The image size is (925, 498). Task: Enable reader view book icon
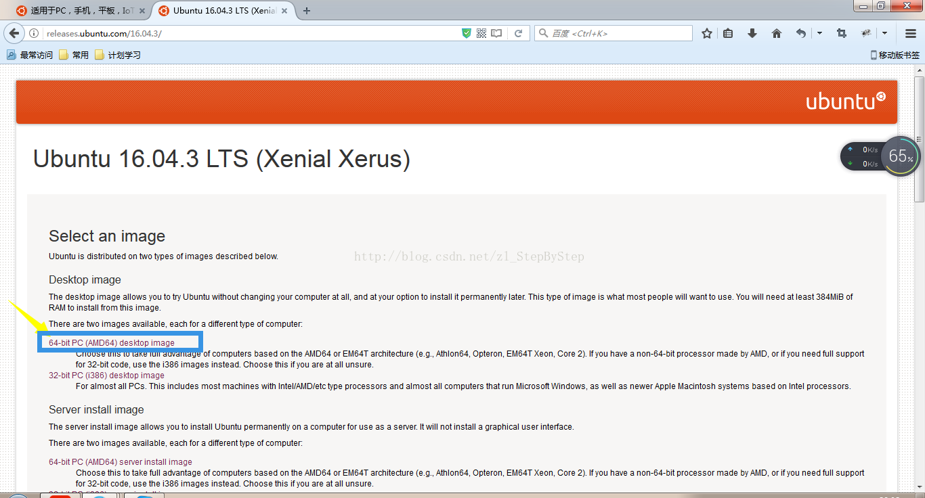click(496, 33)
